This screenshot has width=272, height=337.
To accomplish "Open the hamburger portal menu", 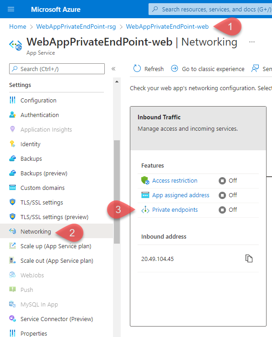I will 11,9.
